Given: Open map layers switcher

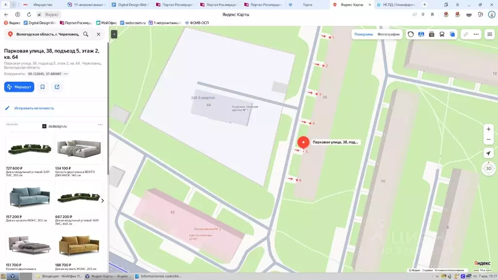Looking at the screenshot, I should tap(452, 35).
